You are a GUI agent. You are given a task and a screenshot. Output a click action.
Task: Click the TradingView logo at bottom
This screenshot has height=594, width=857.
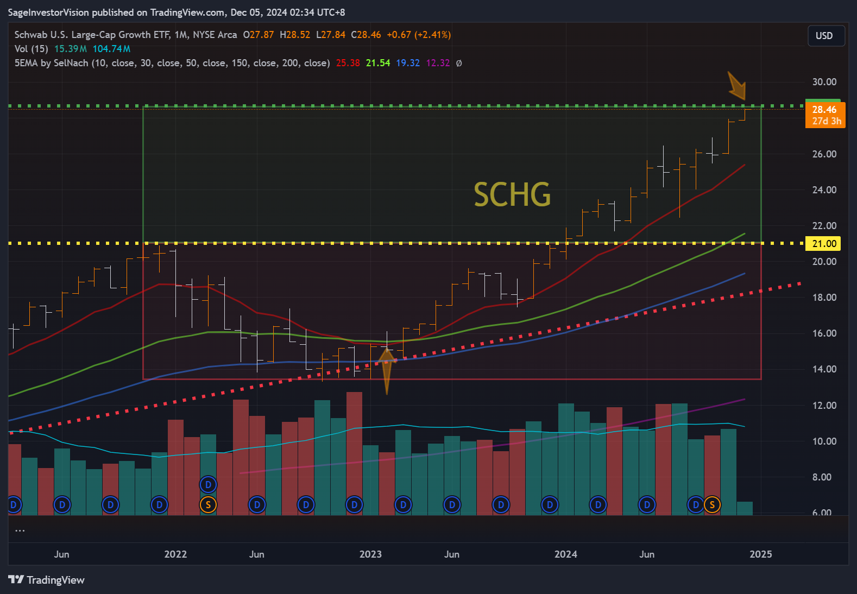click(x=47, y=580)
